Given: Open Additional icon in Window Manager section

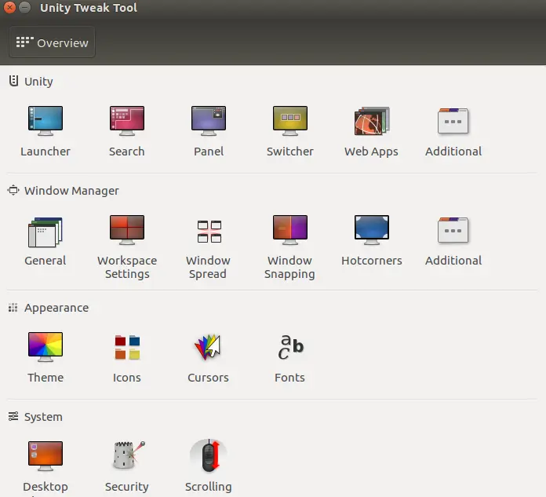Looking at the screenshot, I should pyautogui.click(x=453, y=230).
